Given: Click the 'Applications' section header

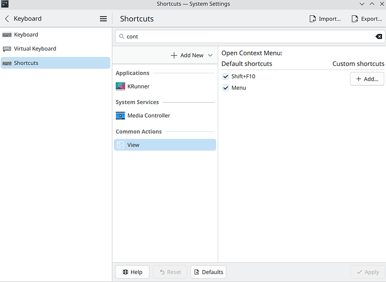Looking at the screenshot, I should pos(133,73).
